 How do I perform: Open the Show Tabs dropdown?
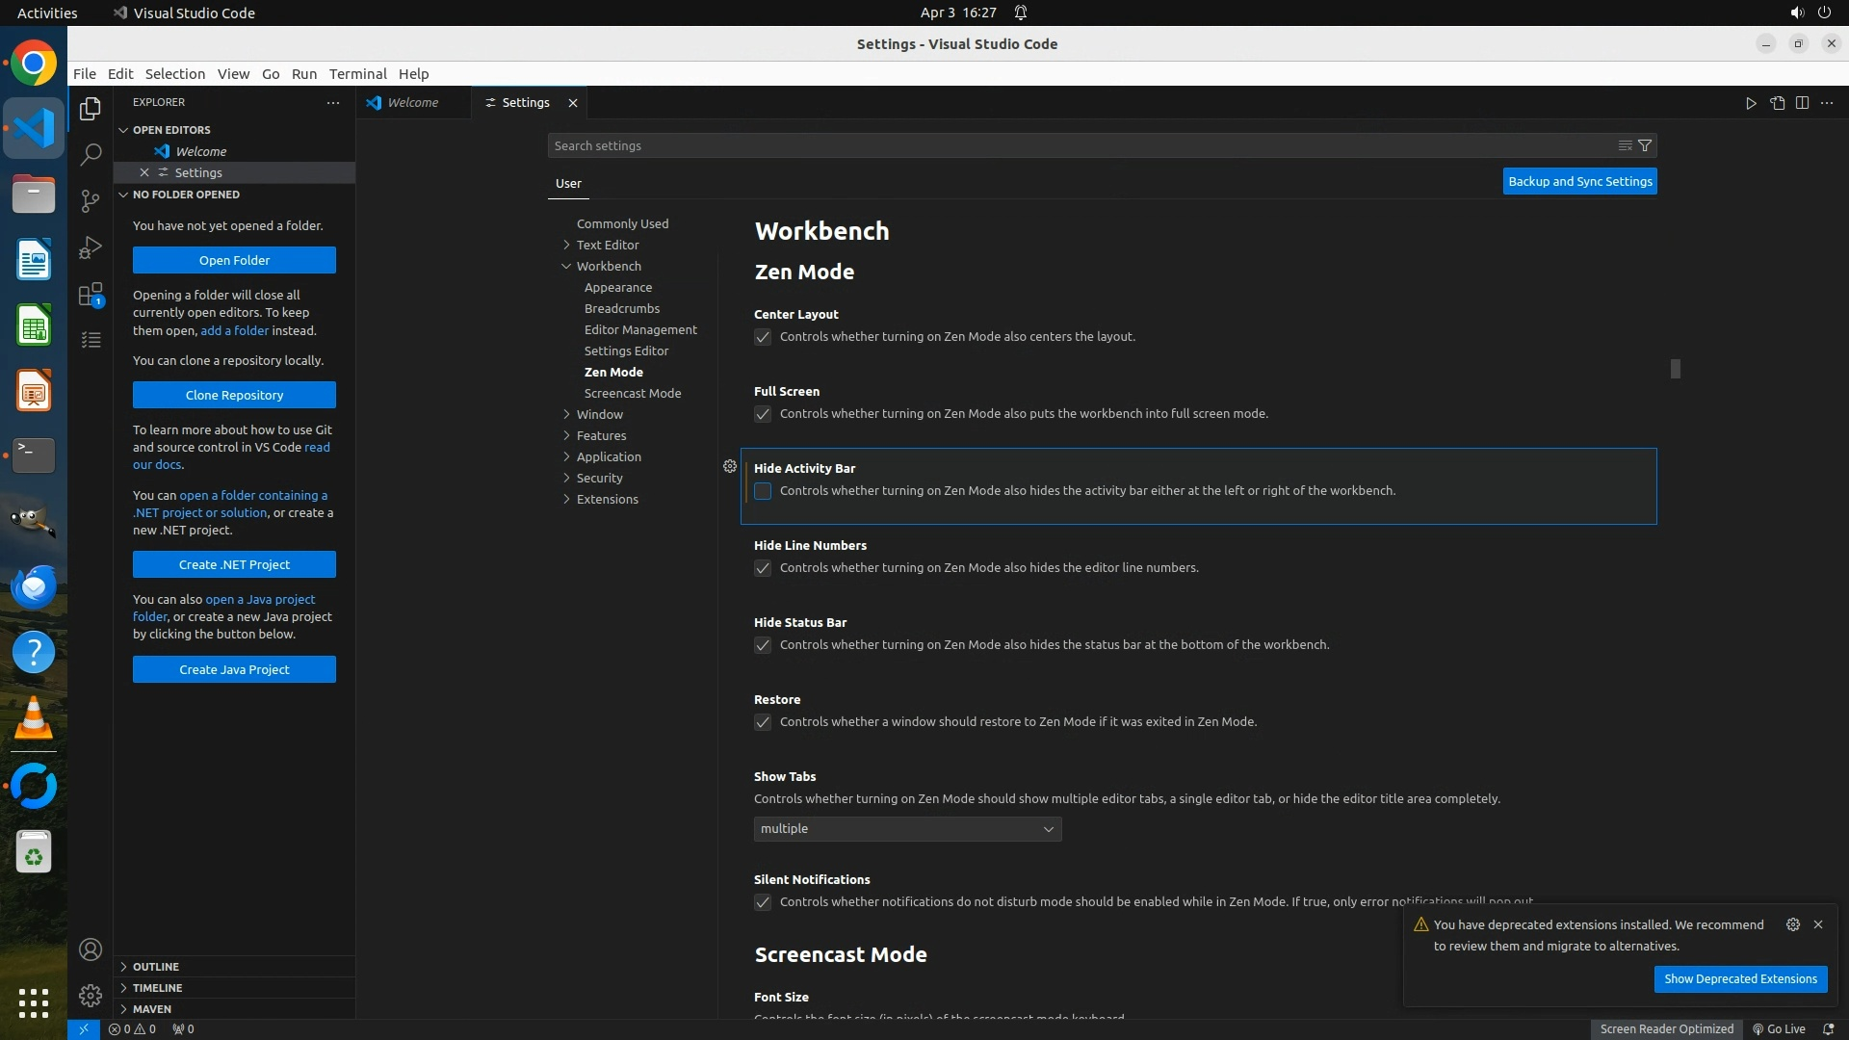click(x=907, y=829)
